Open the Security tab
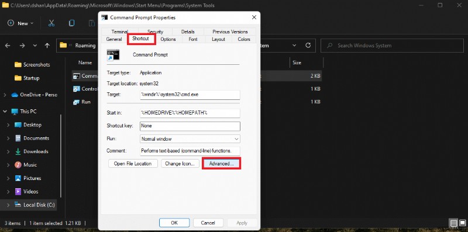Viewport: 468px width, 232px height. [x=155, y=32]
